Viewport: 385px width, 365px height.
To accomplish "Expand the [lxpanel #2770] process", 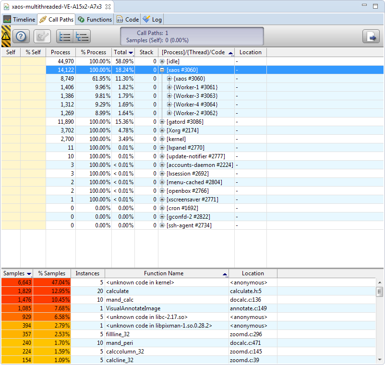I will (162, 147).
